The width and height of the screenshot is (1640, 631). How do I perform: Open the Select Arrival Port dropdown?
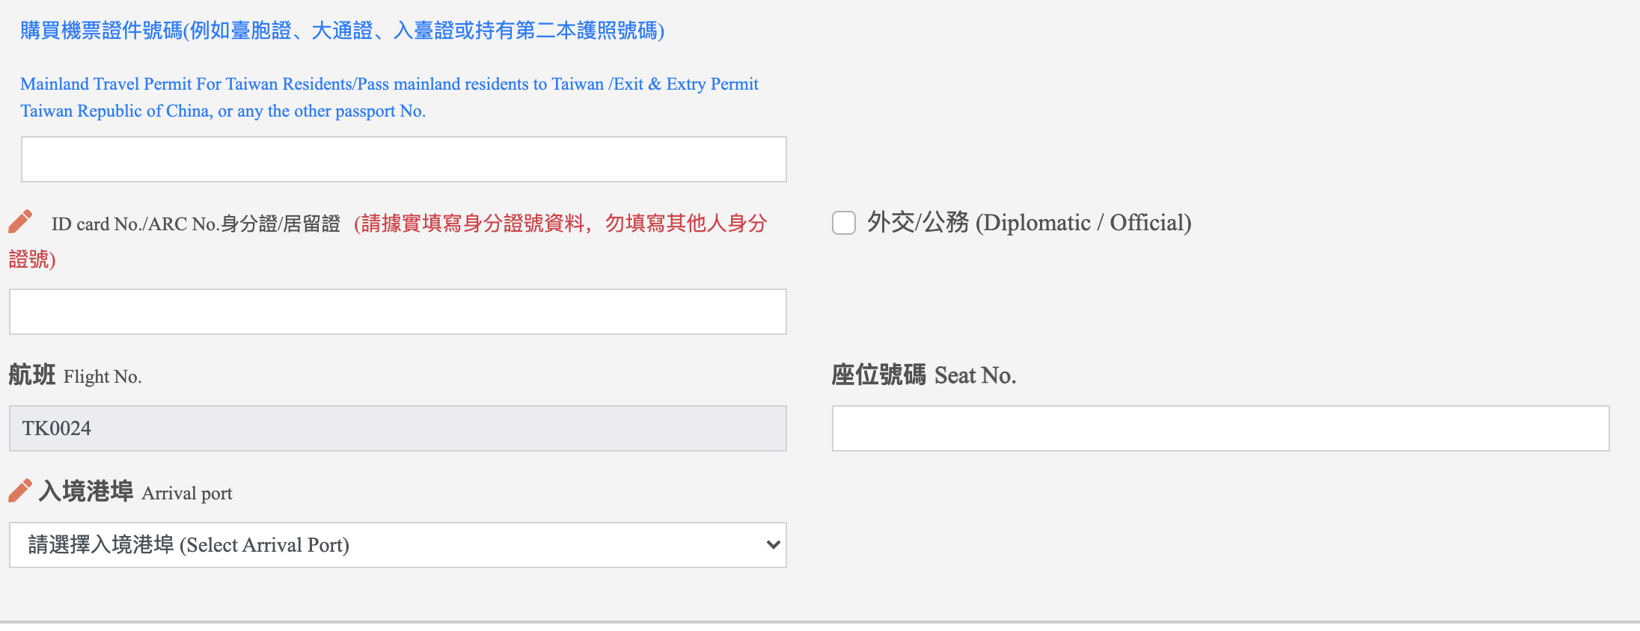[398, 545]
